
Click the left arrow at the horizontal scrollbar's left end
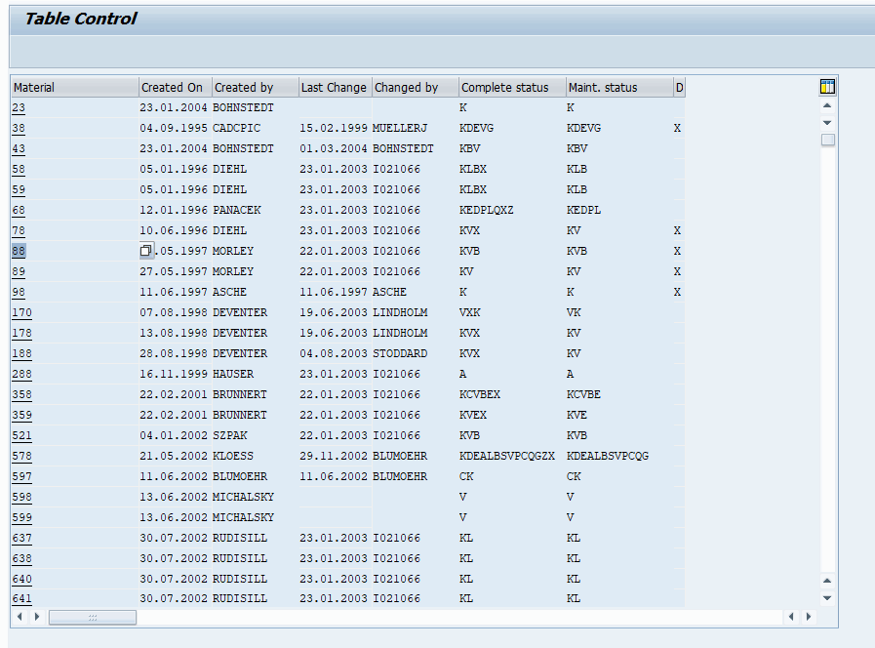click(x=20, y=617)
